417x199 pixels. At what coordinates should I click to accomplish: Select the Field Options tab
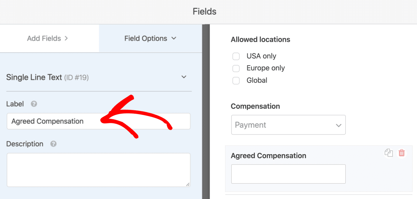[x=151, y=38]
